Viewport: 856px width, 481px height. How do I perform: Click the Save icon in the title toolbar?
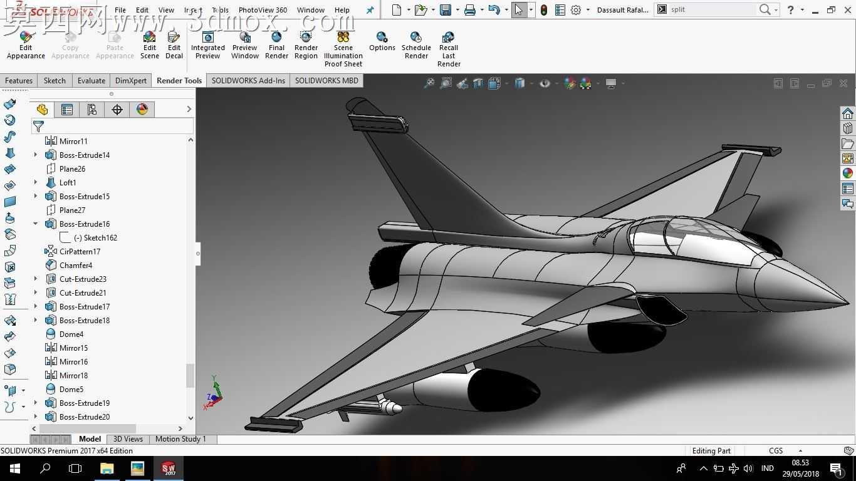coord(446,9)
